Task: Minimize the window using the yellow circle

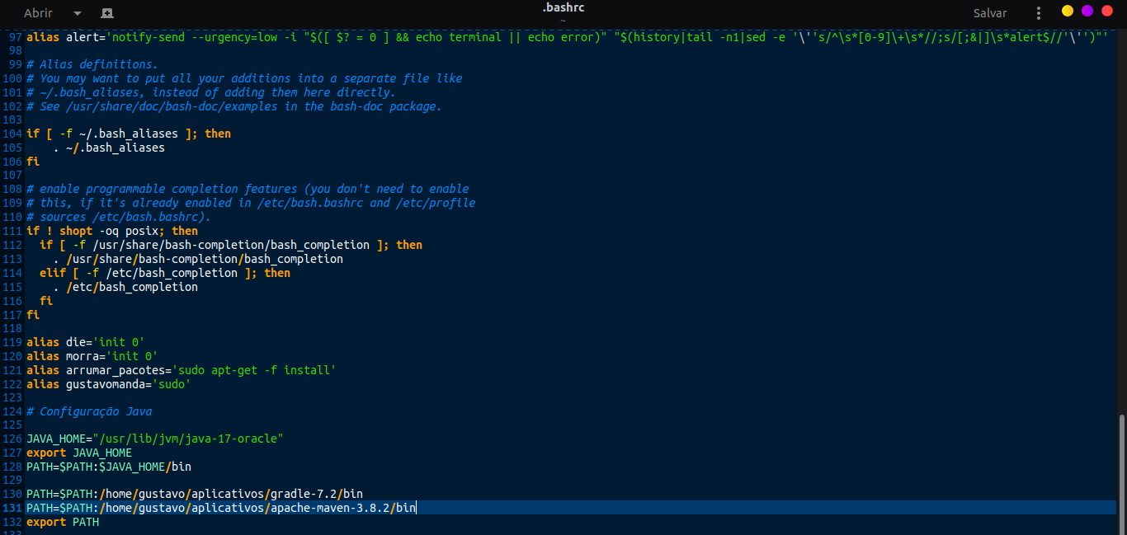Action: [x=1068, y=11]
